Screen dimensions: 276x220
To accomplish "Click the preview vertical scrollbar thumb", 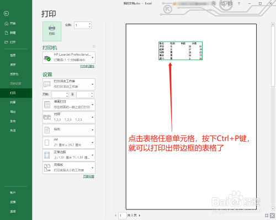I will point(273,56).
